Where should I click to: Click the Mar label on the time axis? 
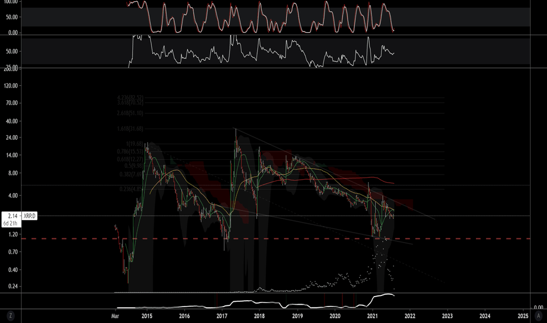coord(115,316)
